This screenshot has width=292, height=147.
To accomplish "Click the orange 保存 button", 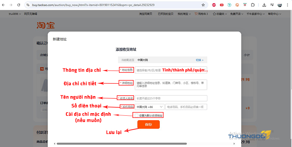I will point(149,124).
